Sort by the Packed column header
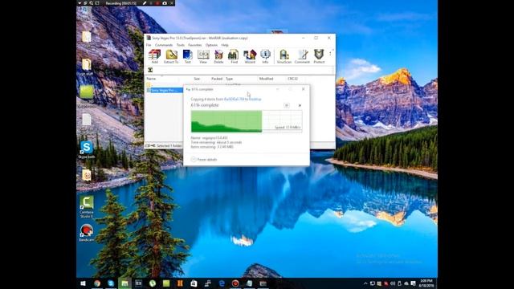This screenshot has width=514, height=289. (217, 79)
